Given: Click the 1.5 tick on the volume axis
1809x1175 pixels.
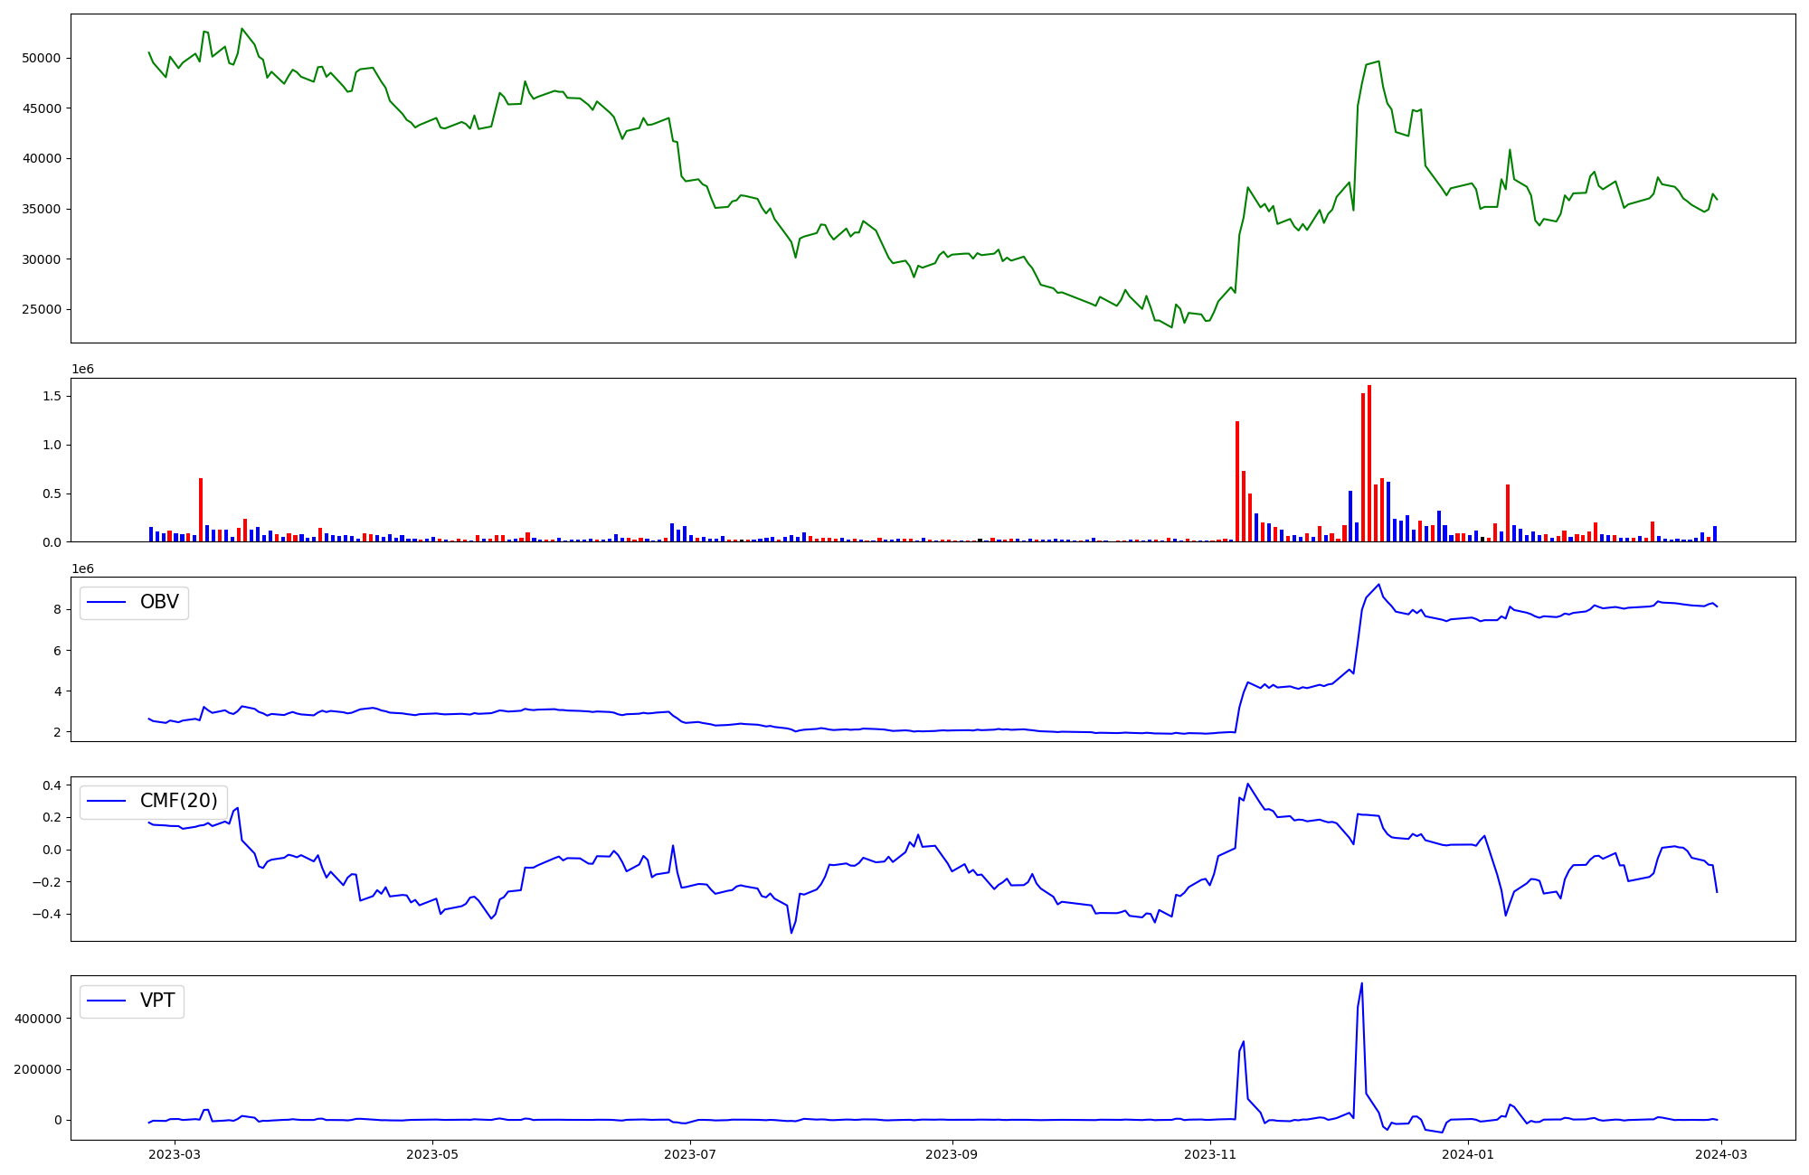Looking at the screenshot, I should click(52, 396).
